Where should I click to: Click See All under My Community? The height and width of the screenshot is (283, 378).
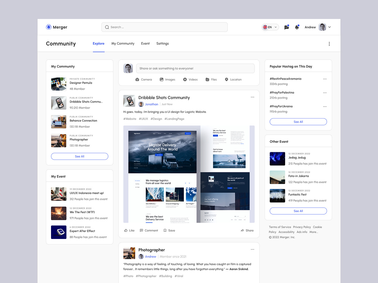[80, 156]
